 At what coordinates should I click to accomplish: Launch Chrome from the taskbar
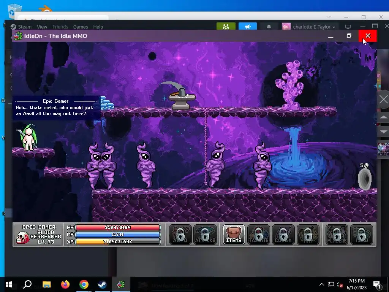tap(84, 284)
